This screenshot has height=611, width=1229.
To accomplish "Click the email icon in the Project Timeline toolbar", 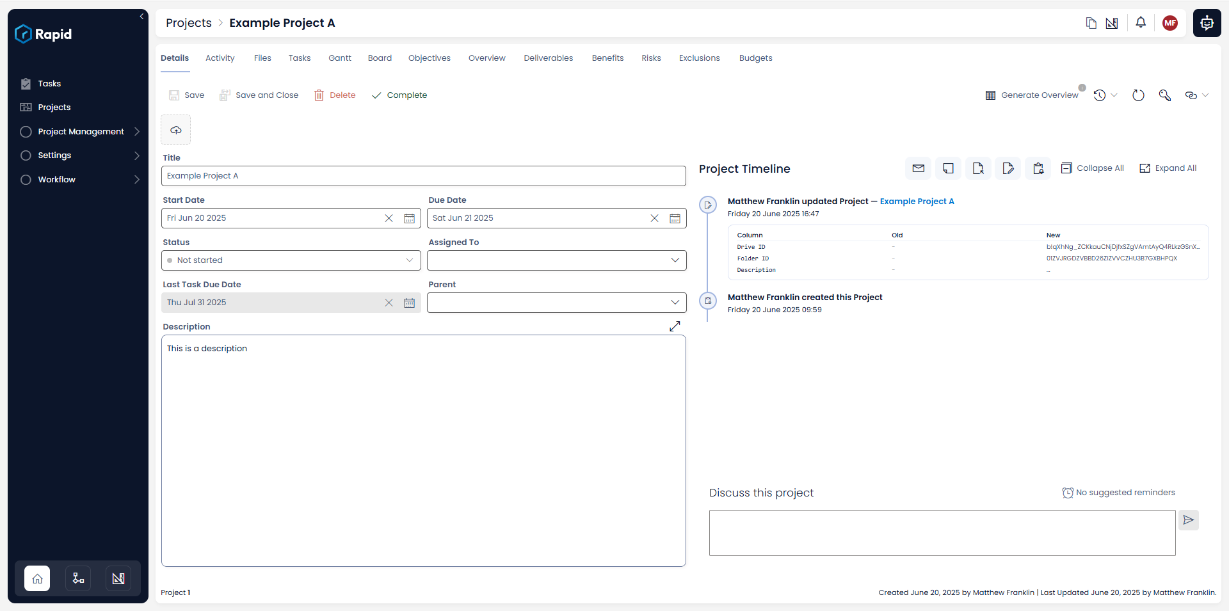I will tap(919, 168).
